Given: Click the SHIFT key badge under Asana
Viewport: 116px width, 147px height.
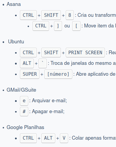Looking at the screenshot, I should click(x=51, y=15).
